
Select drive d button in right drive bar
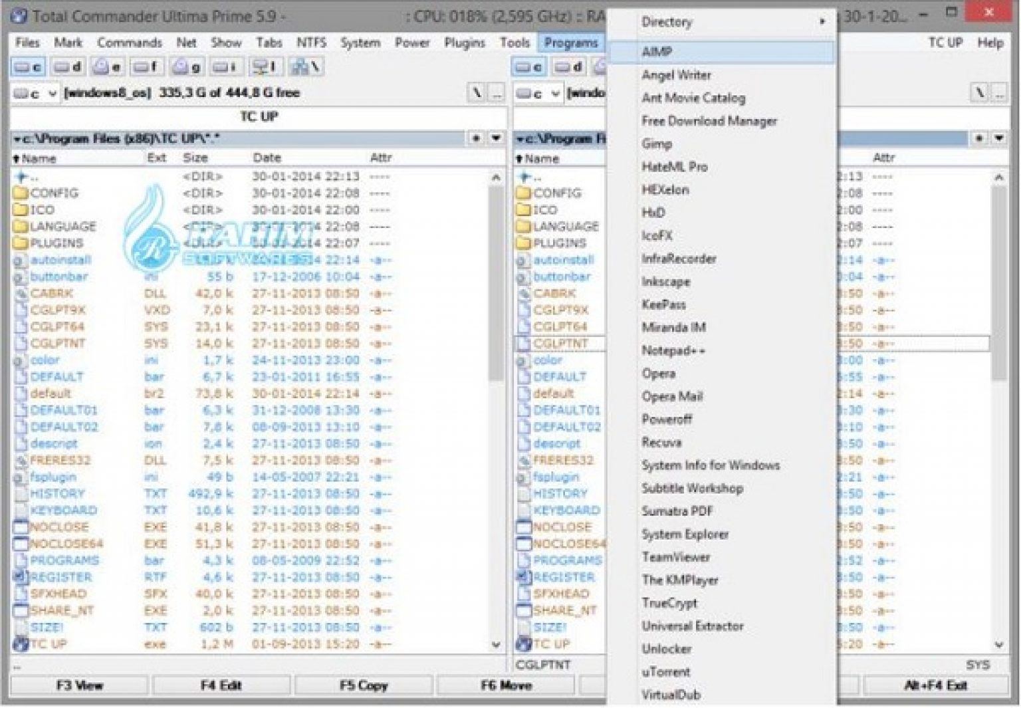(x=569, y=67)
